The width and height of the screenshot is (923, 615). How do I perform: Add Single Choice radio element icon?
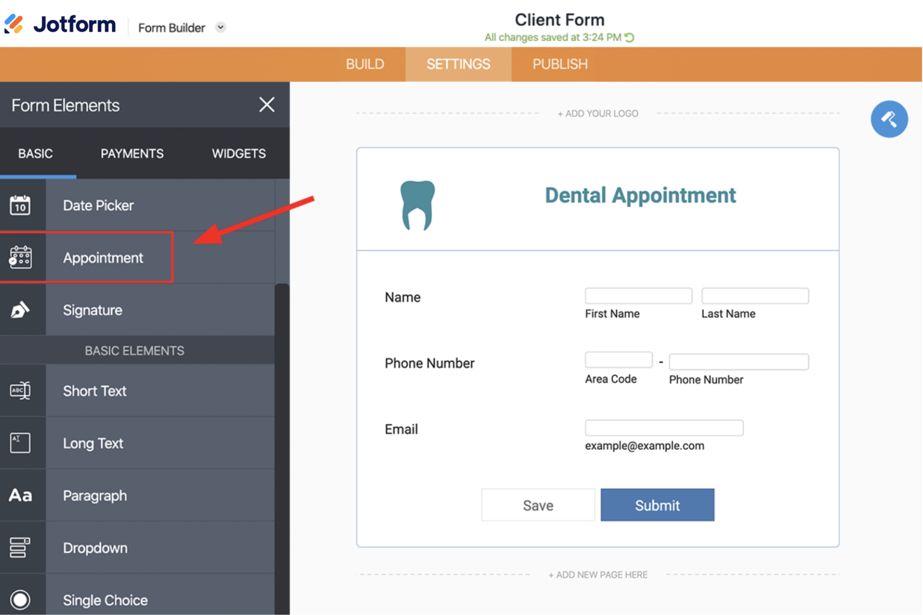(20, 600)
